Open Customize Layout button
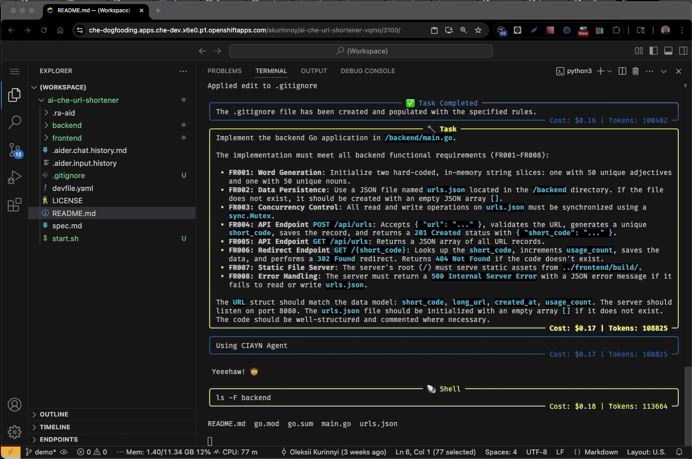 click(x=639, y=51)
